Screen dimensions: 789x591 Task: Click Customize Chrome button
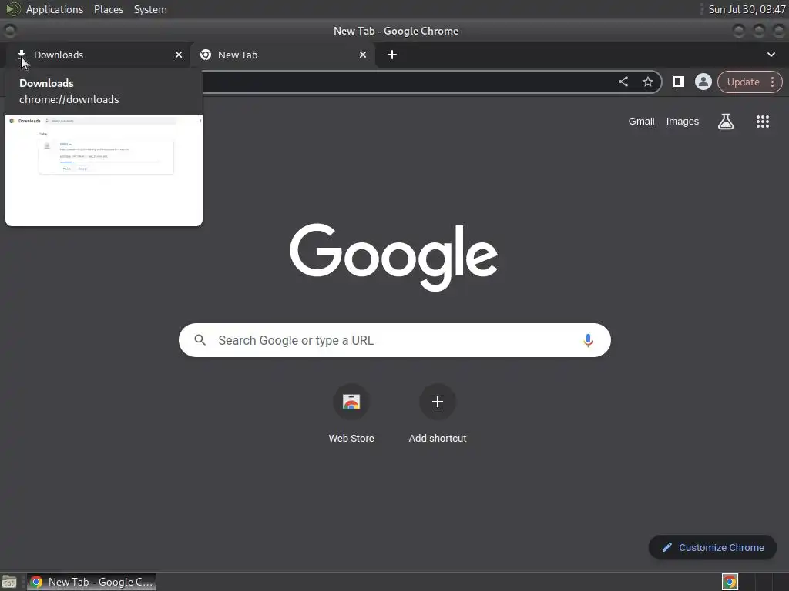713,547
